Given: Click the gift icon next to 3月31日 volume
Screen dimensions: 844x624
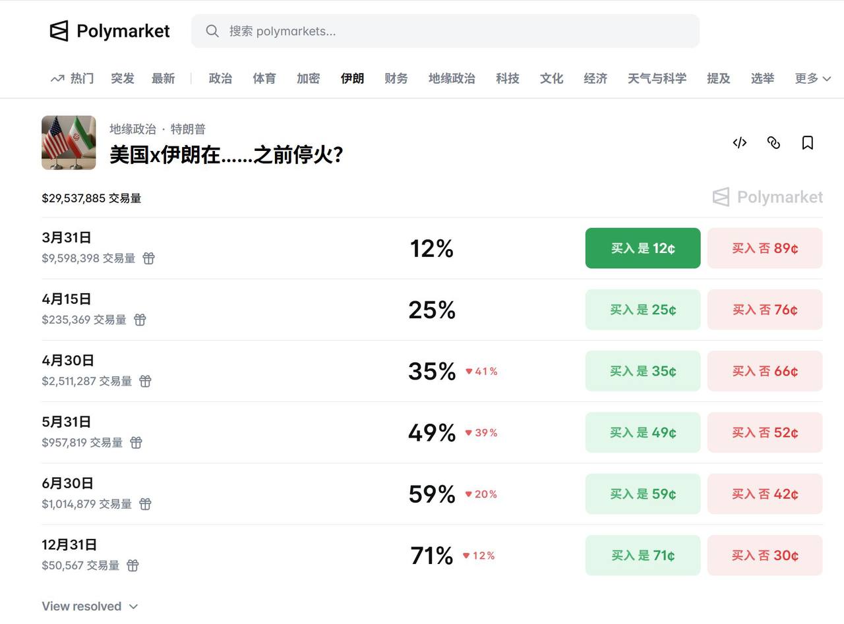Looking at the screenshot, I should coord(148,258).
